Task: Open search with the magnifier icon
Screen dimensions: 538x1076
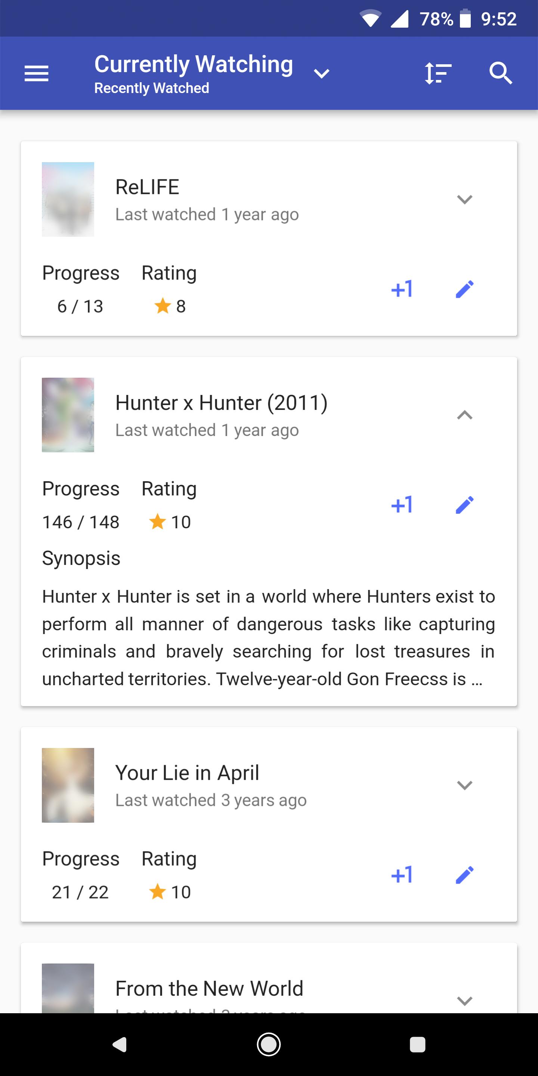Action: [x=500, y=74]
